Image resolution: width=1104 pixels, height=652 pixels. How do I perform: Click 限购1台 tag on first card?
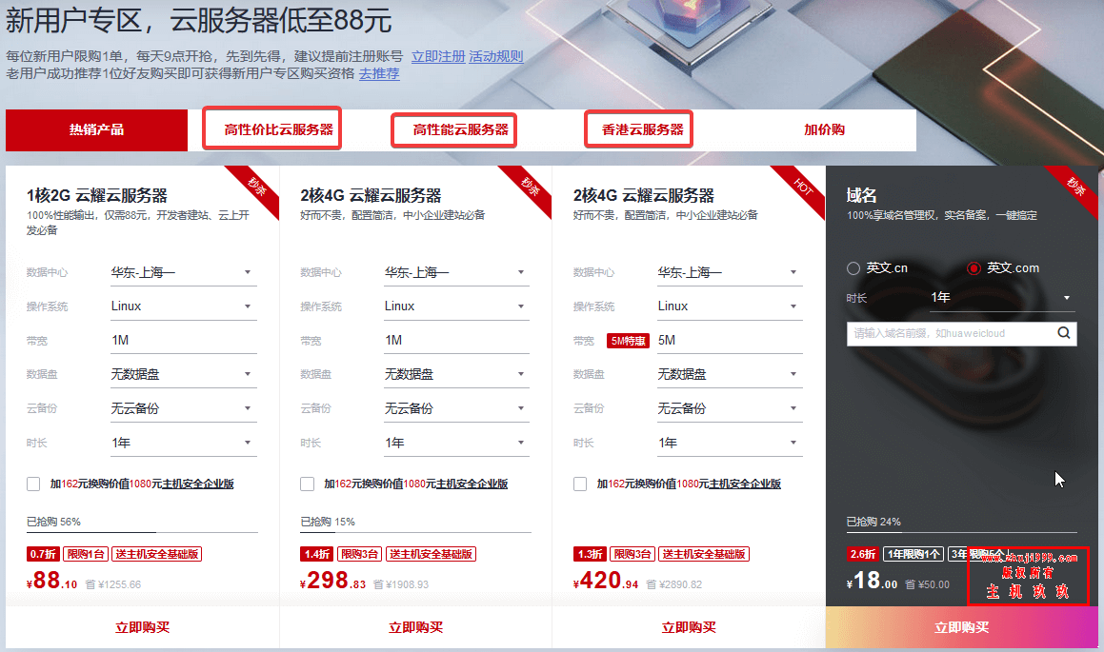click(86, 554)
